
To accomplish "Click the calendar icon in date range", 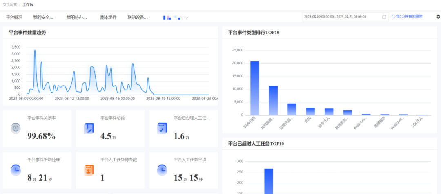I will point(384,17).
